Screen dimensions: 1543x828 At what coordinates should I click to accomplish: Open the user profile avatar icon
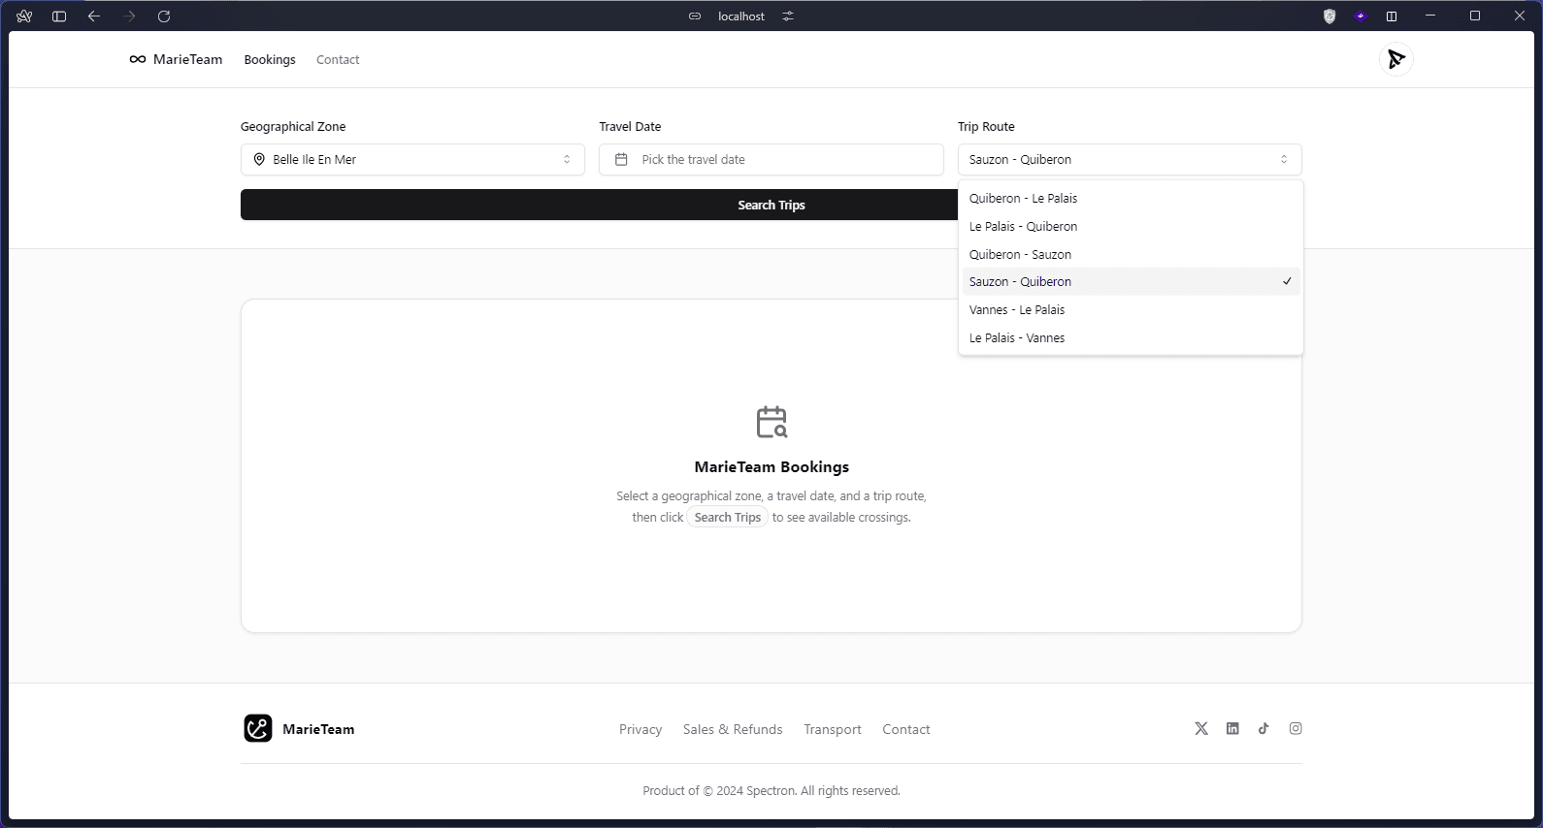pyautogui.click(x=1395, y=59)
